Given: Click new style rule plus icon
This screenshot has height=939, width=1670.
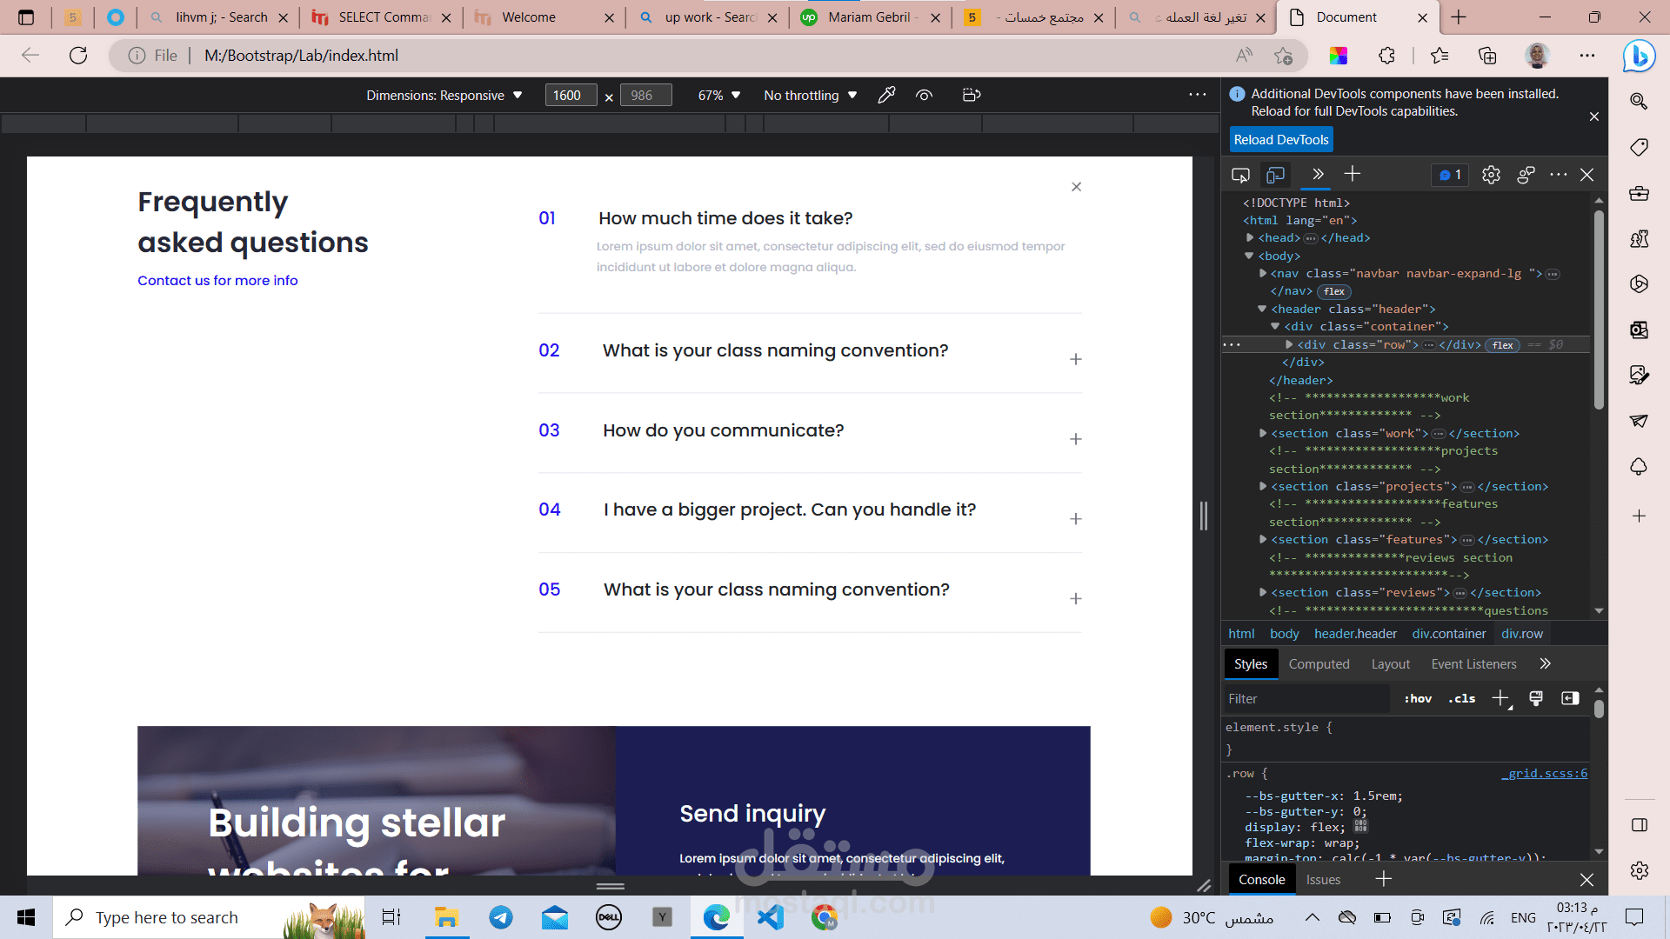Looking at the screenshot, I should [1500, 698].
